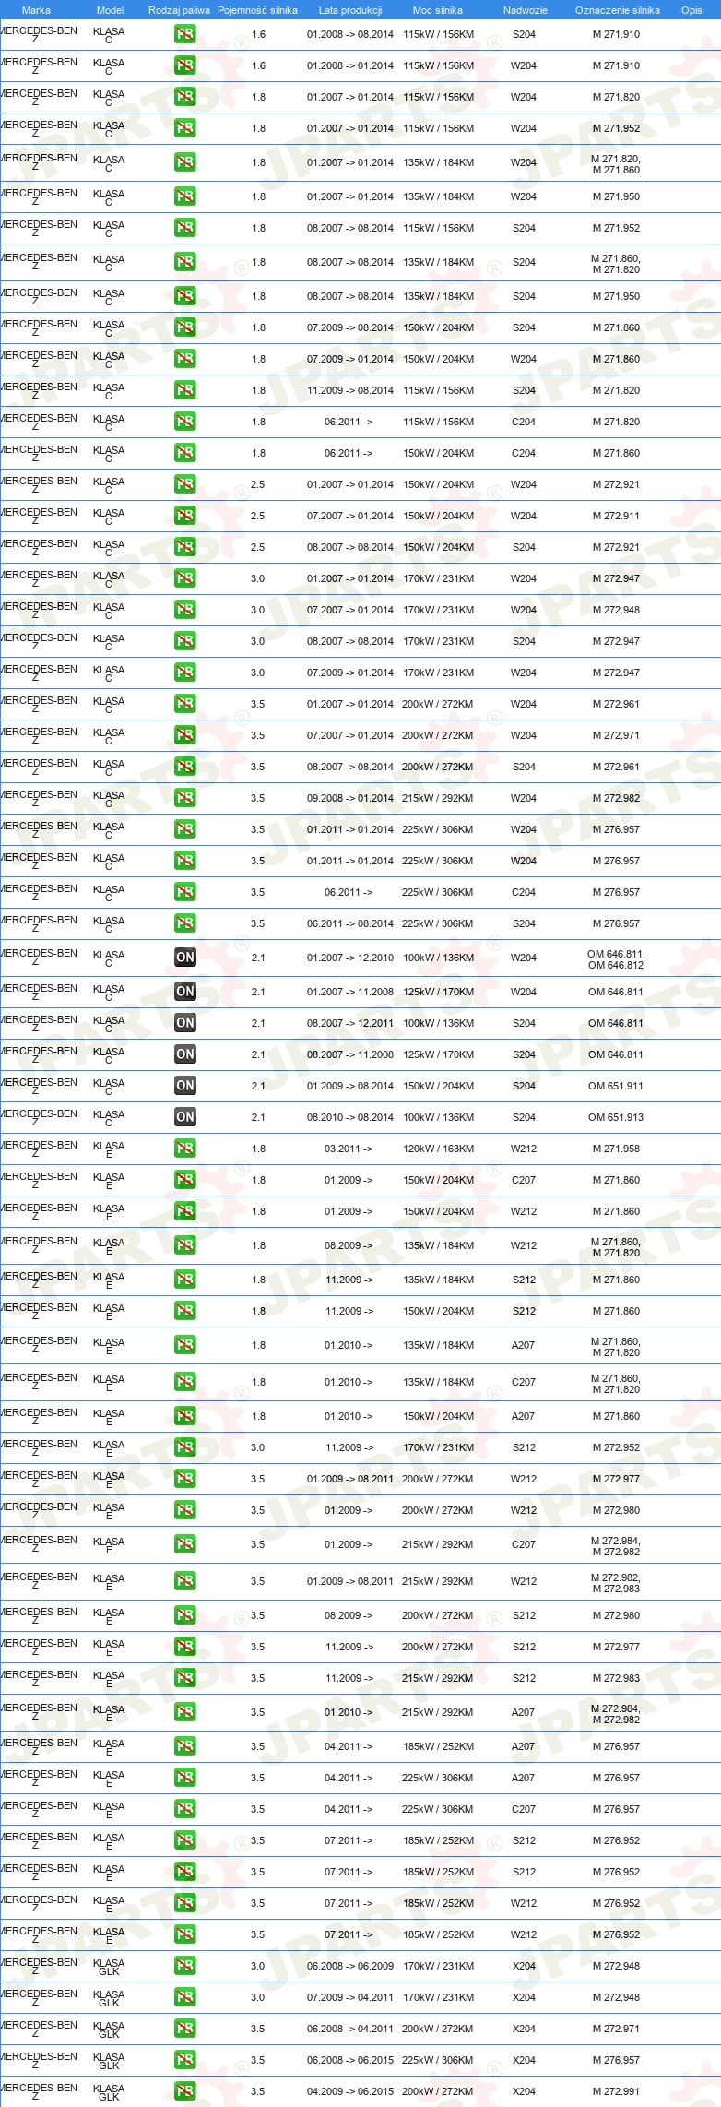
Task: Click petrol icon in 09.2008 M 272.982 row
Action: pyautogui.click(x=184, y=799)
